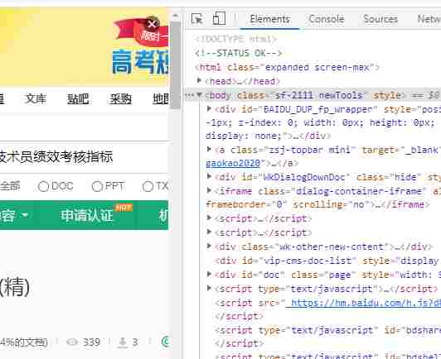The width and height of the screenshot is (441, 359).
Task: Open the 采购 navigation link
Action: pos(121,98)
